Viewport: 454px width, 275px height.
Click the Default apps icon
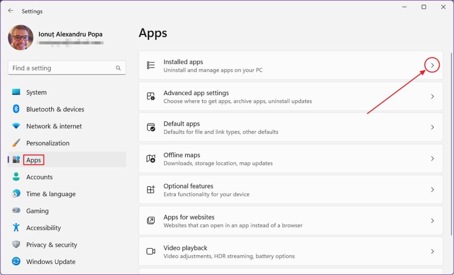(x=151, y=127)
